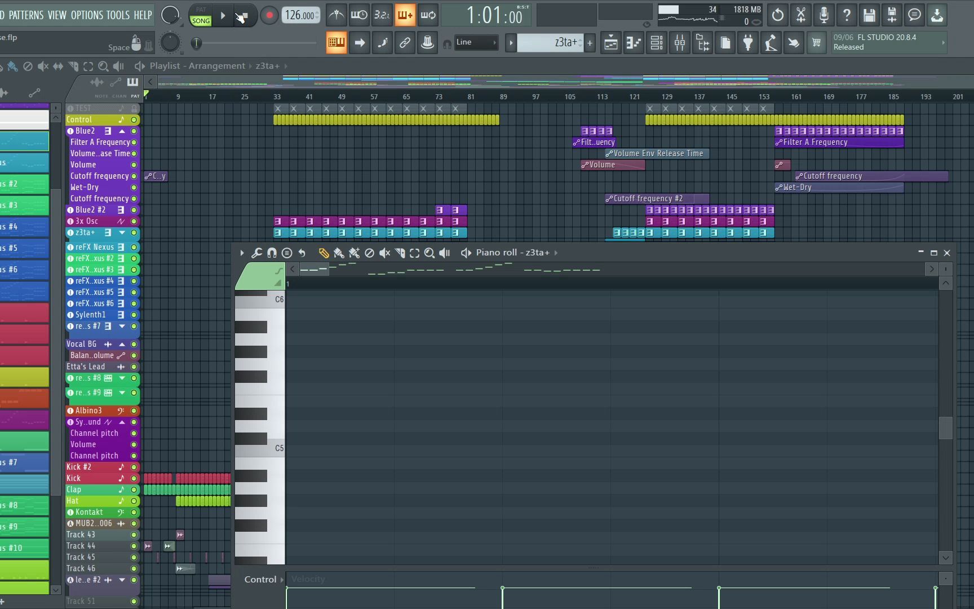Viewport: 974px width, 609px height.
Task: Collapse the Vocal BG track group
Action: coord(122,345)
